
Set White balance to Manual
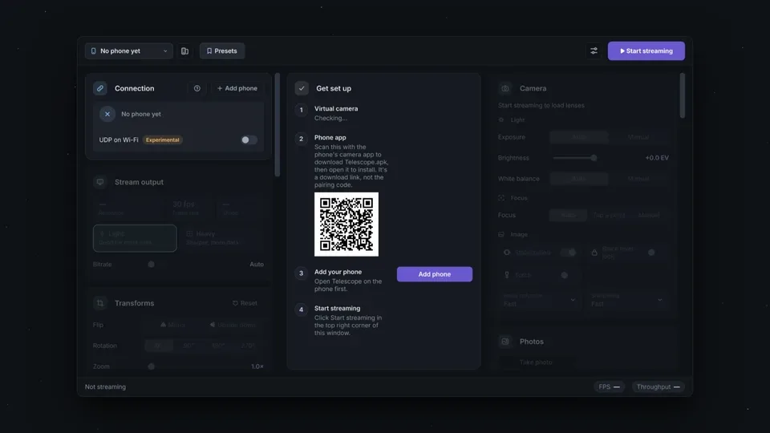pyautogui.click(x=638, y=179)
